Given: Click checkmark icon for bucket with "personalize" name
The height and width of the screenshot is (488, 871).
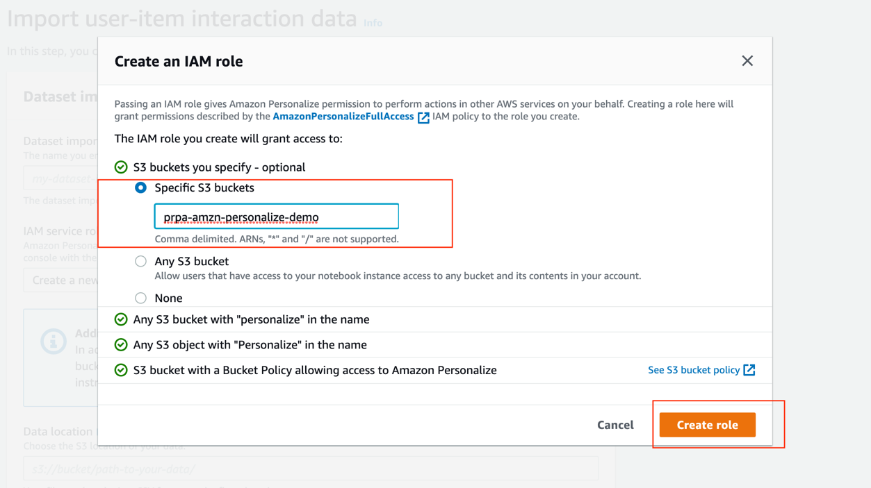Looking at the screenshot, I should [x=121, y=319].
